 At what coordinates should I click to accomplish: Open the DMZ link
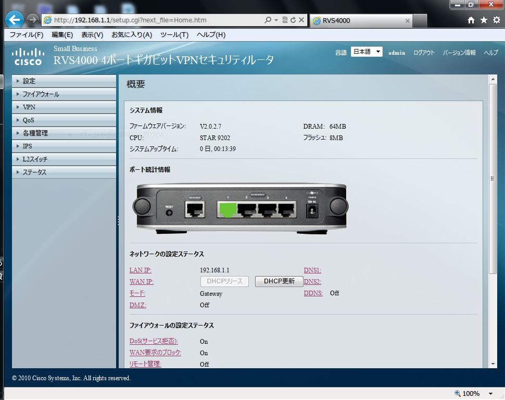point(138,305)
